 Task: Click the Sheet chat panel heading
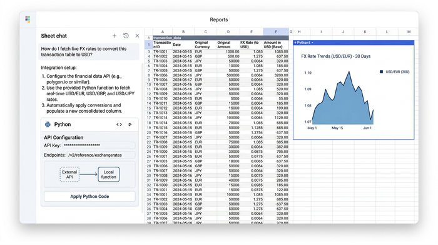point(54,36)
